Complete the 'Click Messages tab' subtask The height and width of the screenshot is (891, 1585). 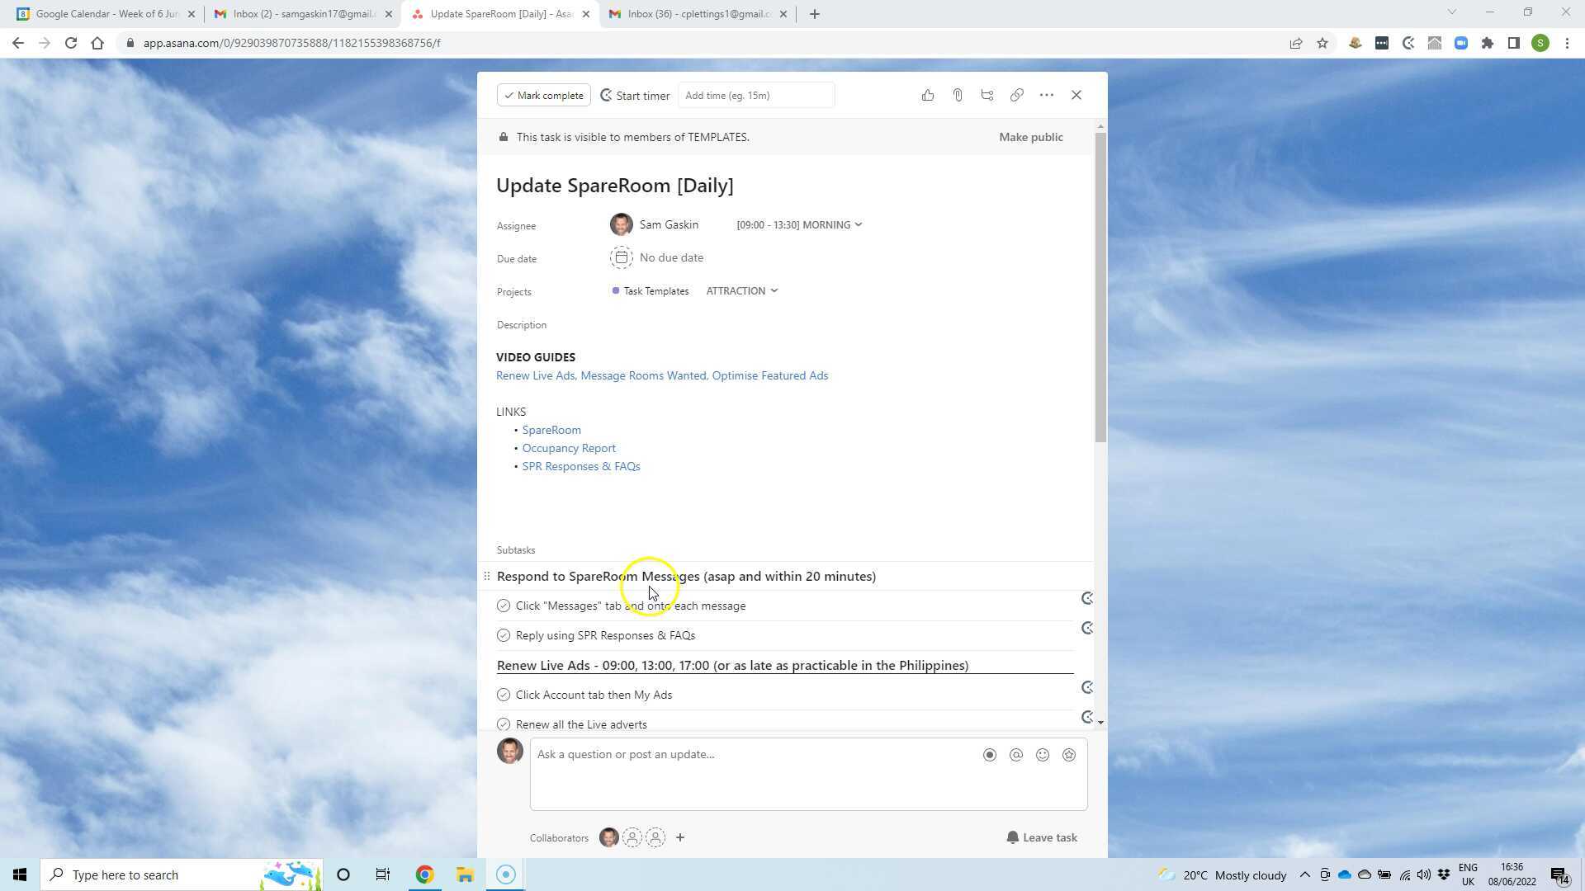pyautogui.click(x=504, y=606)
